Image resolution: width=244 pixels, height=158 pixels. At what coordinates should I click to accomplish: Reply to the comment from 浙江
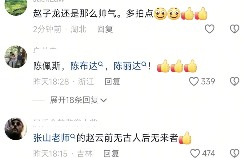point(112,81)
